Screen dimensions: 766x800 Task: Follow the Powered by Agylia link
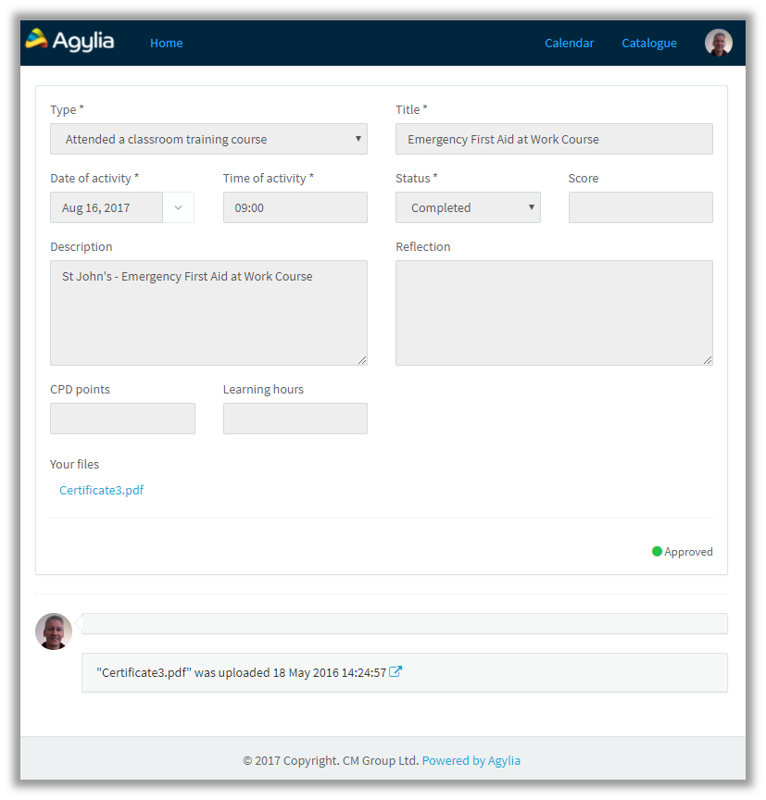[x=471, y=760]
